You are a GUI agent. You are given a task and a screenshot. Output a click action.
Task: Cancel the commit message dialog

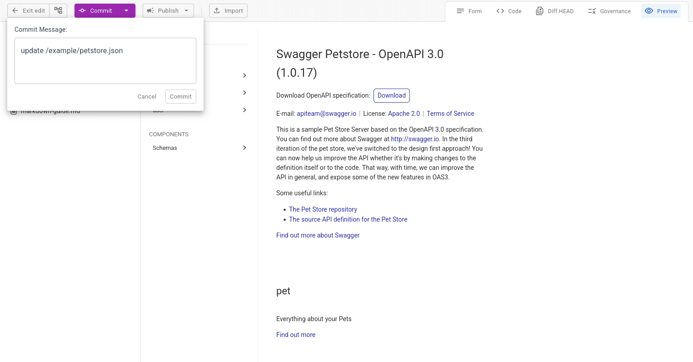pyautogui.click(x=147, y=96)
